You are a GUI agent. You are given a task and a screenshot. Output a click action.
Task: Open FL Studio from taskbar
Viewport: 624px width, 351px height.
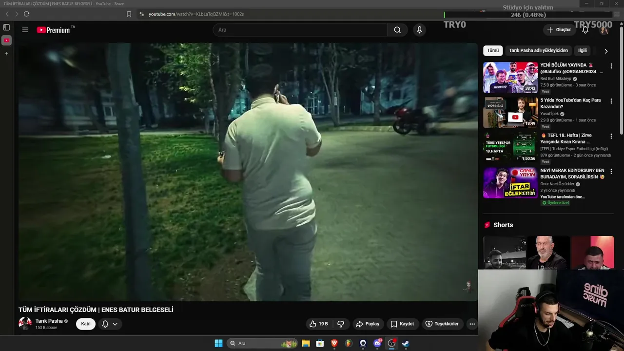point(349,343)
